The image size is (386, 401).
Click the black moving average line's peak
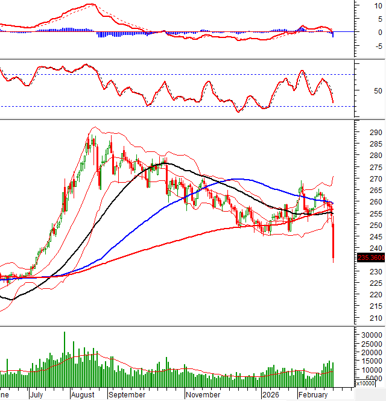point(164,163)
